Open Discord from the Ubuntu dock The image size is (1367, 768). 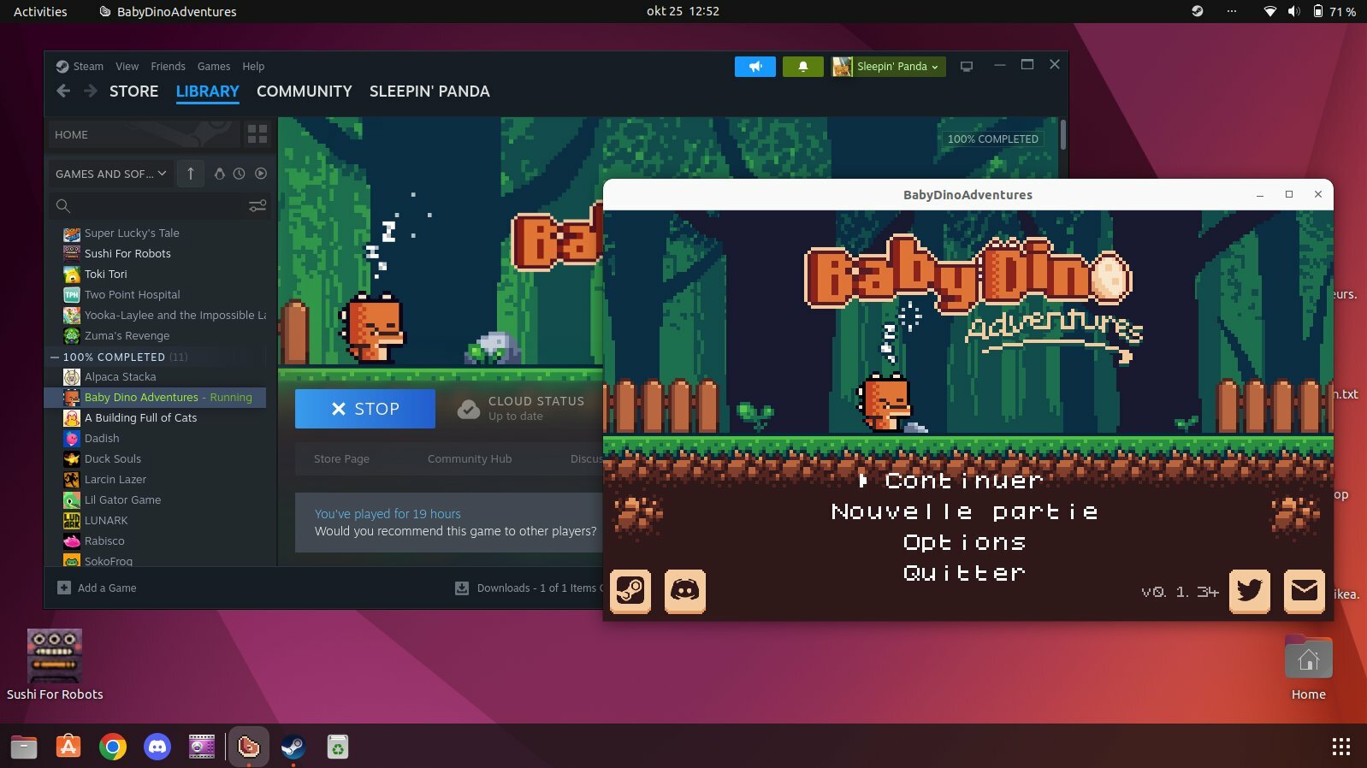[x=157, y=747]
